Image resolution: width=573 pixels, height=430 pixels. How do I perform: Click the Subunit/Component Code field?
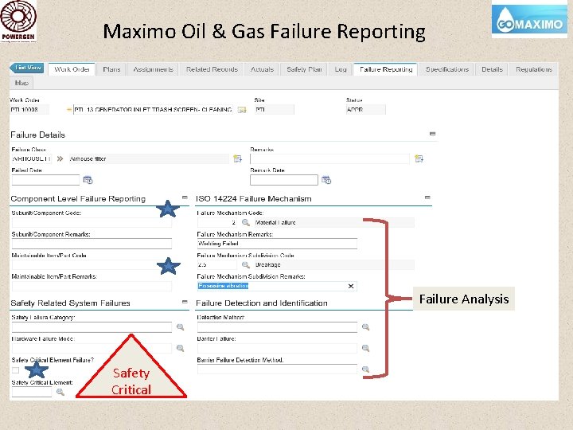pos(92,222)
